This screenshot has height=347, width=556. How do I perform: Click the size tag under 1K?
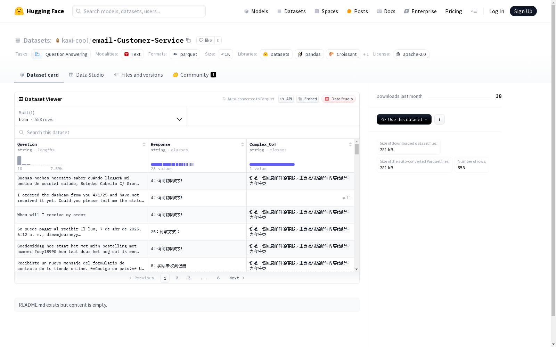tap(226, 54)
